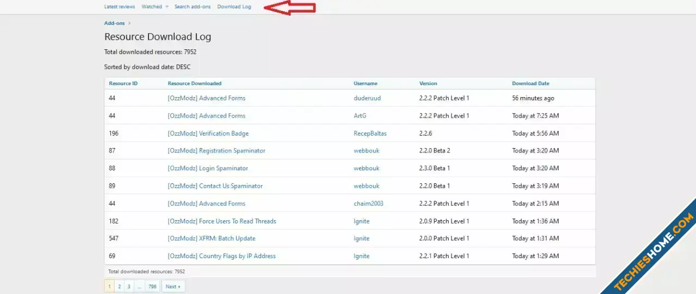Click version 2.2.1 Patch Level 1
The width and height of the screenshot is (696, 294).
tap(444, 256)
